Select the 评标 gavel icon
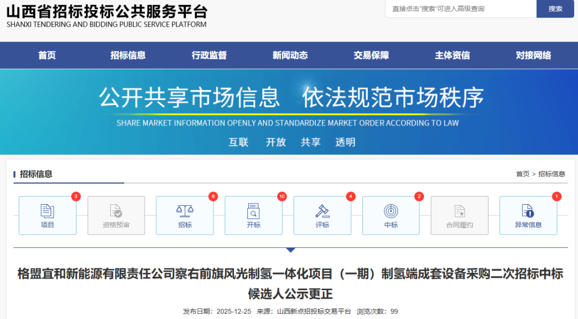The image size is (578, 319). pyautogui.click(x=322, y=211)
